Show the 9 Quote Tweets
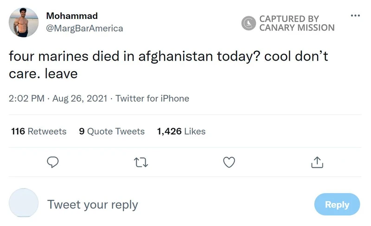The height and width of the screenshot is (226, 371). click(x=112, y=131)
